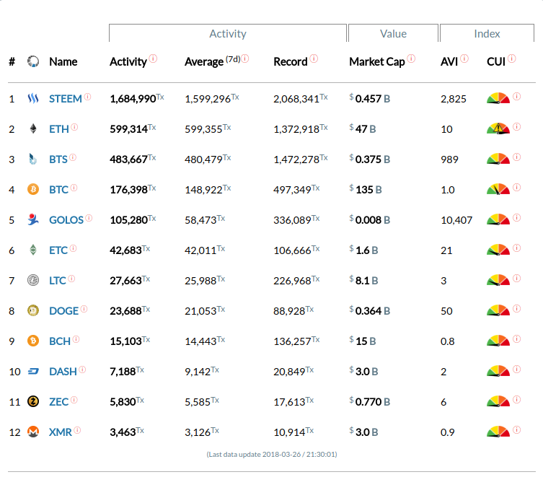Click the DOGE record value 88,928
Screen dimensions: 543x485
click(x=293, y=311)
